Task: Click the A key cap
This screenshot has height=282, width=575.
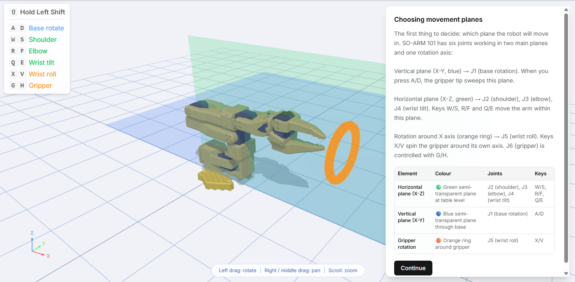Action: (13, 28)
